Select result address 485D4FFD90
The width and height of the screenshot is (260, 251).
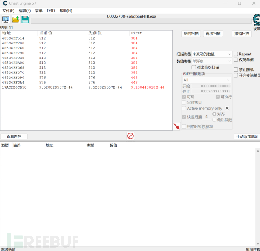13,78
